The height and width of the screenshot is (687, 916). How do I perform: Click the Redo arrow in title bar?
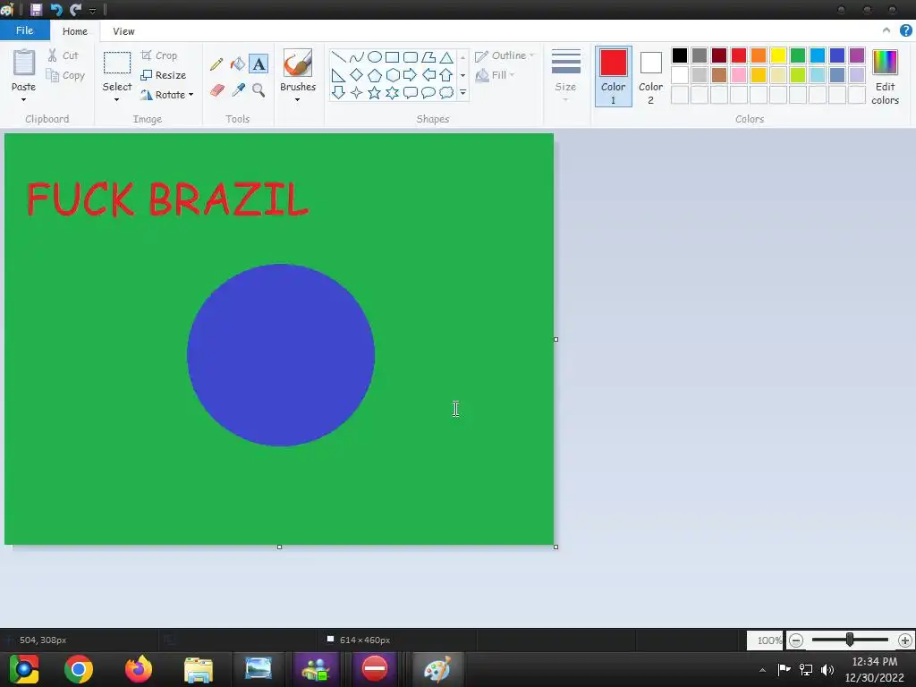(75, 9)
